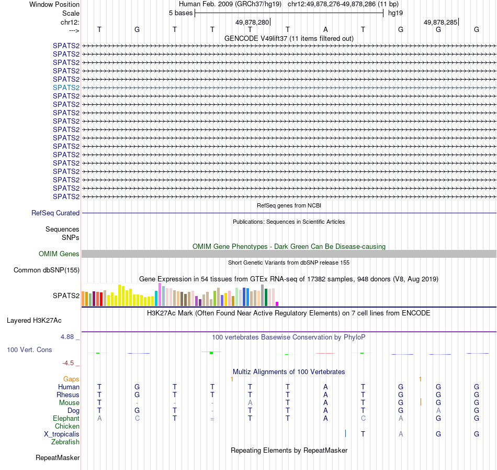This screenshot has width=497, height=470.
Task: Click the hg19 label beside the scale bar
Action: (x=396, y=13)
